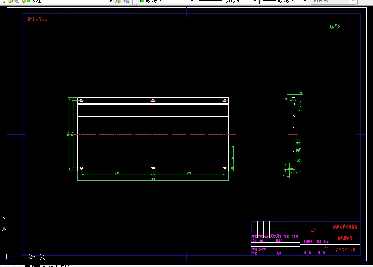Open the layer list showing 标注

point(110,1)
